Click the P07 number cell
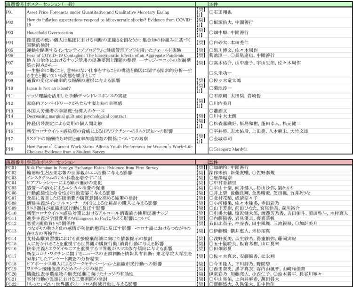The height and width of the screenshot is (287, 353). tap(16, 63)
